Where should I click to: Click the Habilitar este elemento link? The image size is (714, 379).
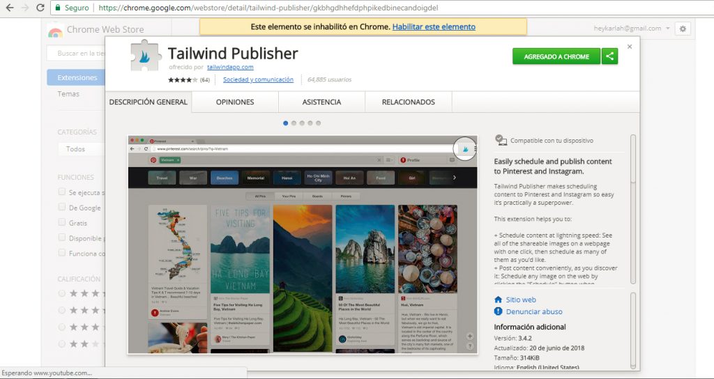click(434, 27)
